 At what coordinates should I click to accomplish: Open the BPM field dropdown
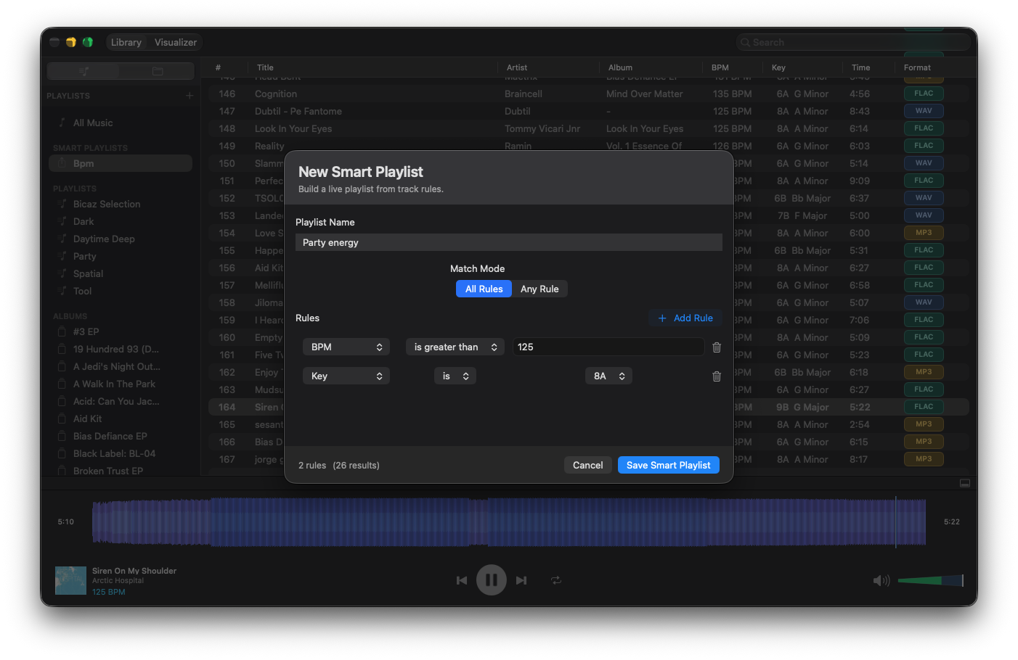coord(346,347)
